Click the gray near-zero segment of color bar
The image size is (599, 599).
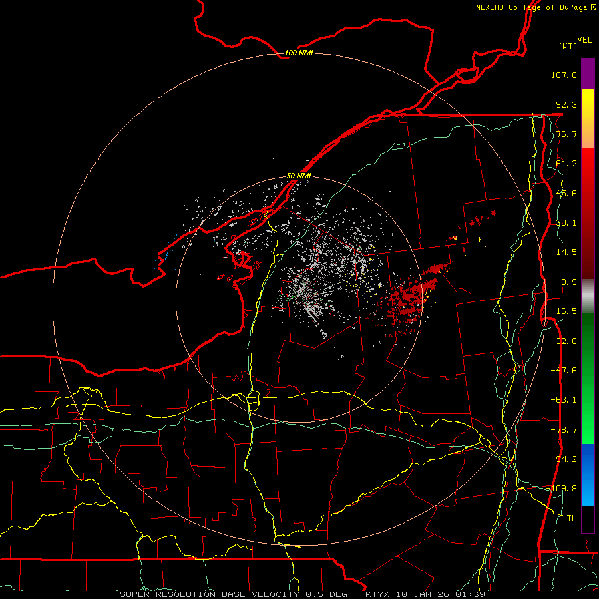[x=588, y=296]
